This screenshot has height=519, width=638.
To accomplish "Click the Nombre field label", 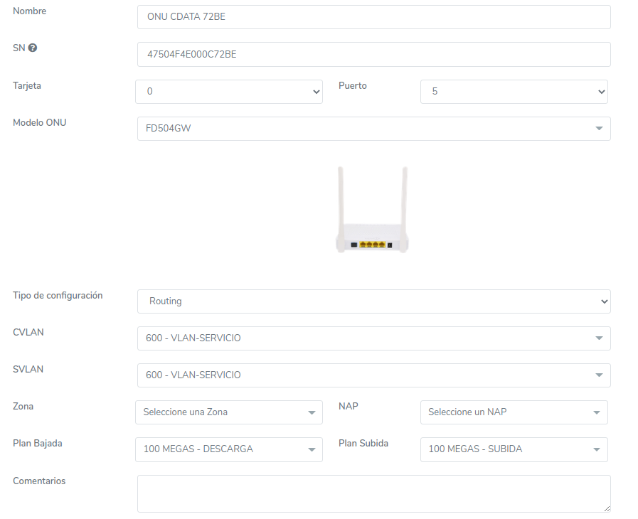I will pos(30,11).
